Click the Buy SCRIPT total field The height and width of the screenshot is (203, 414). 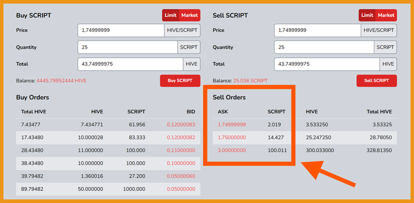130,64
